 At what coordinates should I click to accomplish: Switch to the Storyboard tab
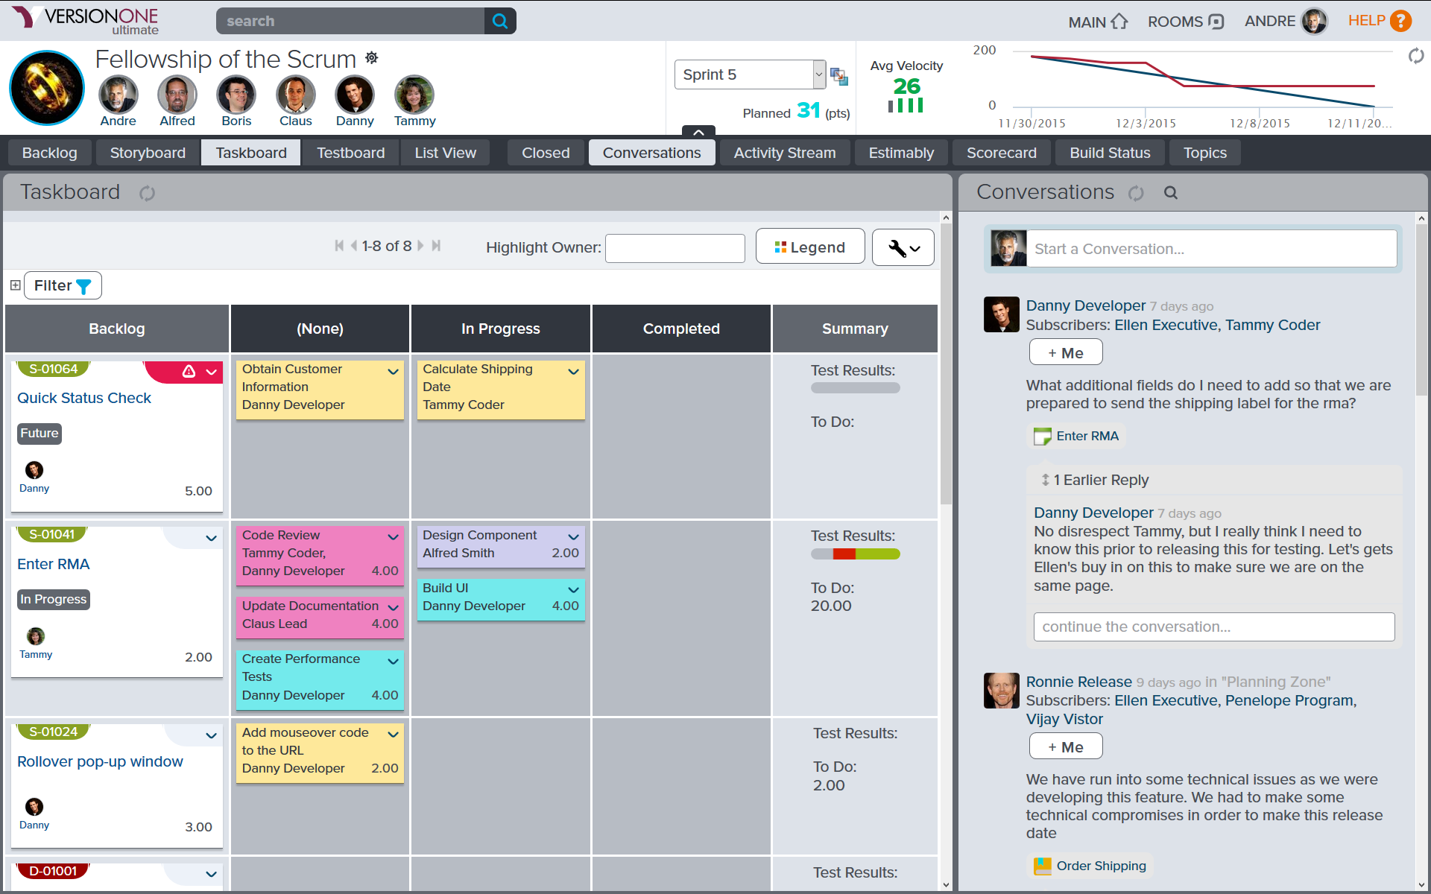(x=148, y=153)
